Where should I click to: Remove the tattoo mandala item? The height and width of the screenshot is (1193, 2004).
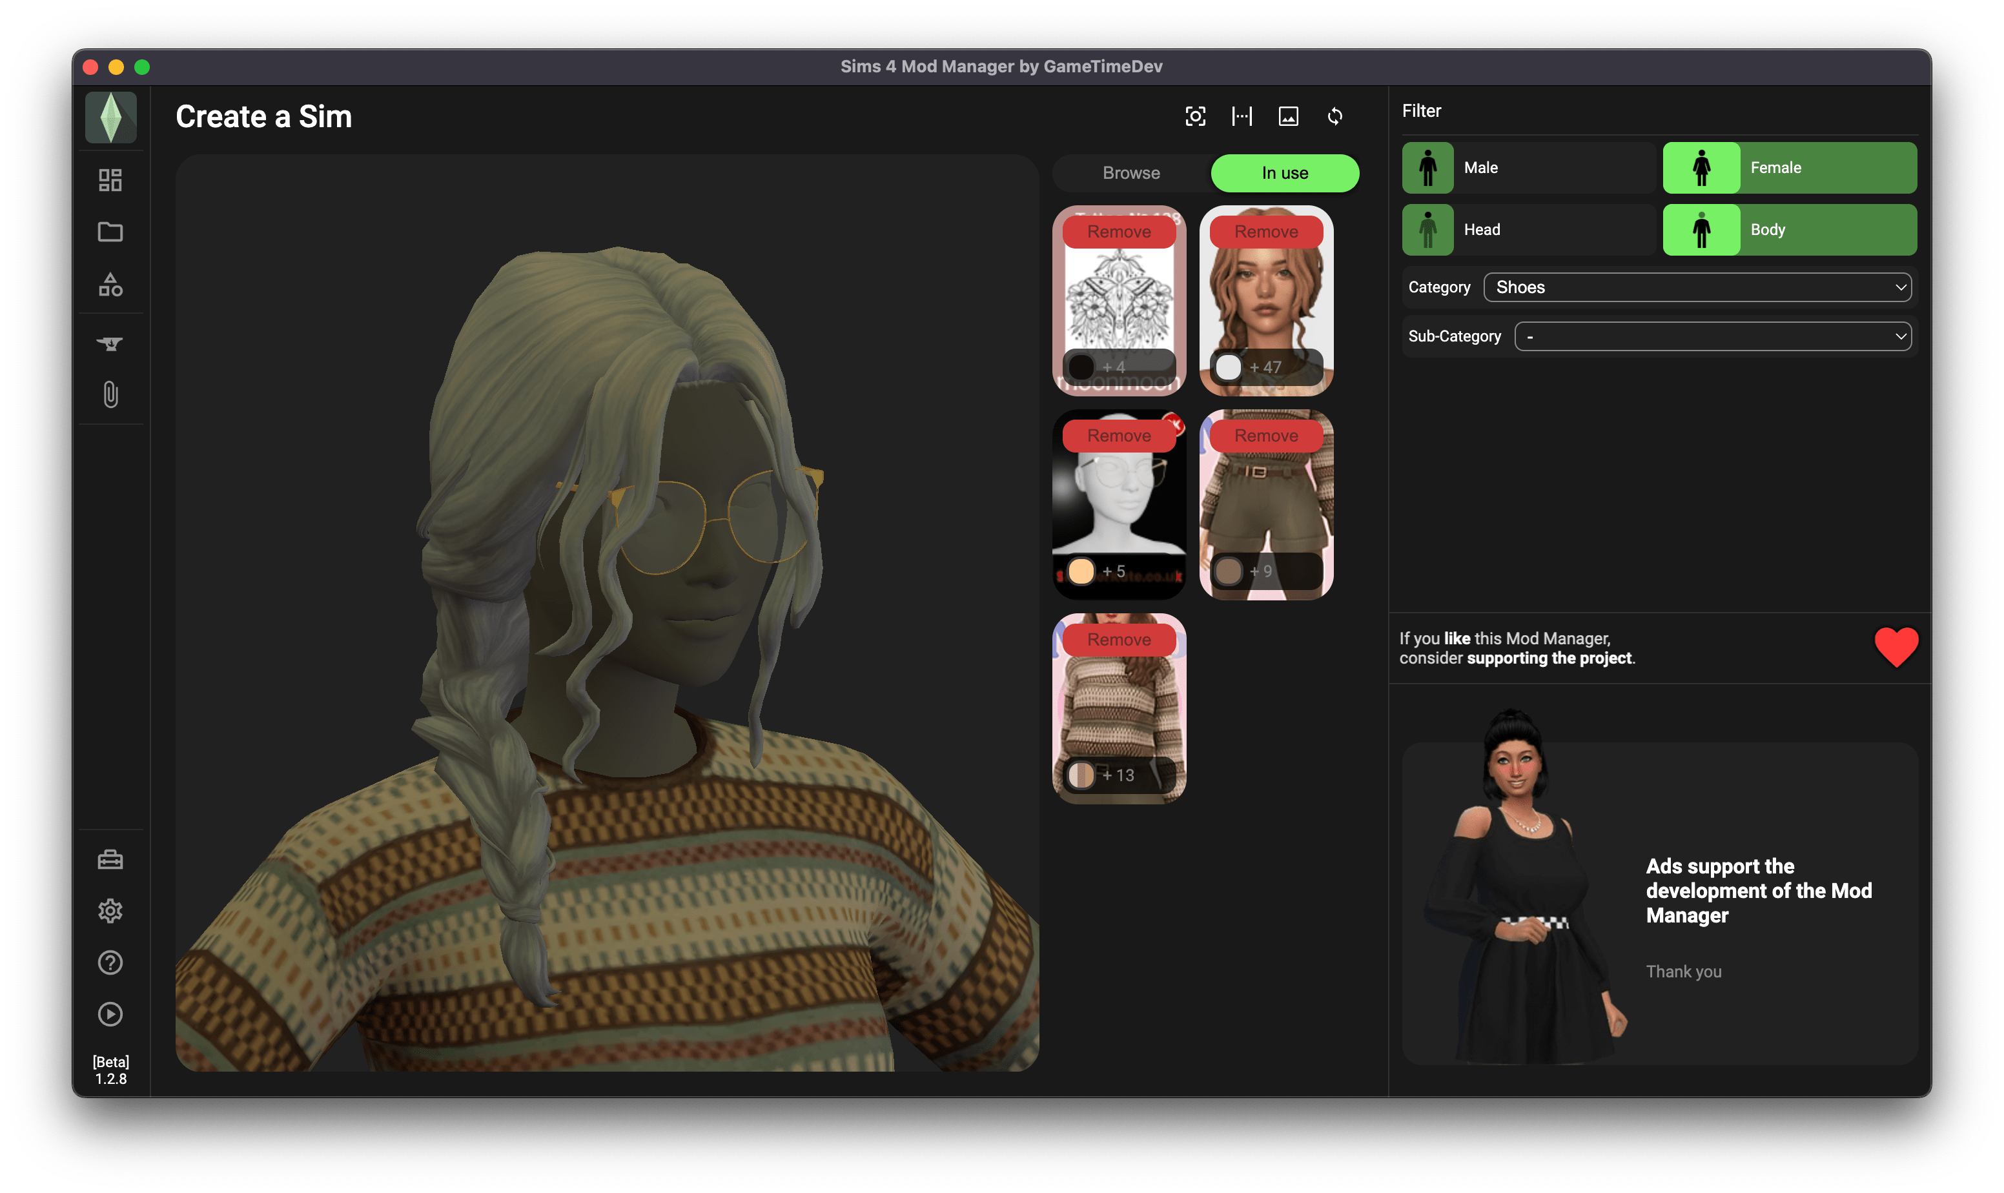pyautogui.click(x=1119, y=232)
